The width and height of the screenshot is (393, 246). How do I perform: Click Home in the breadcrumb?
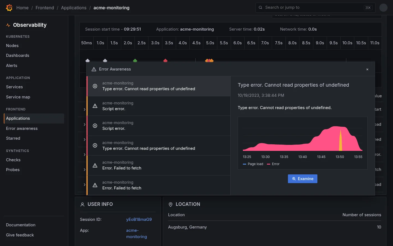pyautogui.click(x=22, y=8)
